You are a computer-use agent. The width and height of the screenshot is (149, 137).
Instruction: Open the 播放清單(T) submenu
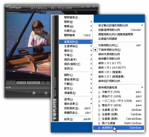76,104
